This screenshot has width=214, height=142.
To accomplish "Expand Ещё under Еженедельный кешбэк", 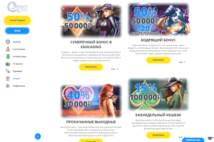I will pos(182,137).
